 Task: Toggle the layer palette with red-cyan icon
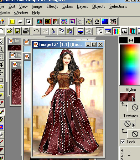coord(133,31)
